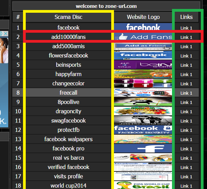Select the happyfarm entry
This screenshot has width=207, height=189.
68,74
